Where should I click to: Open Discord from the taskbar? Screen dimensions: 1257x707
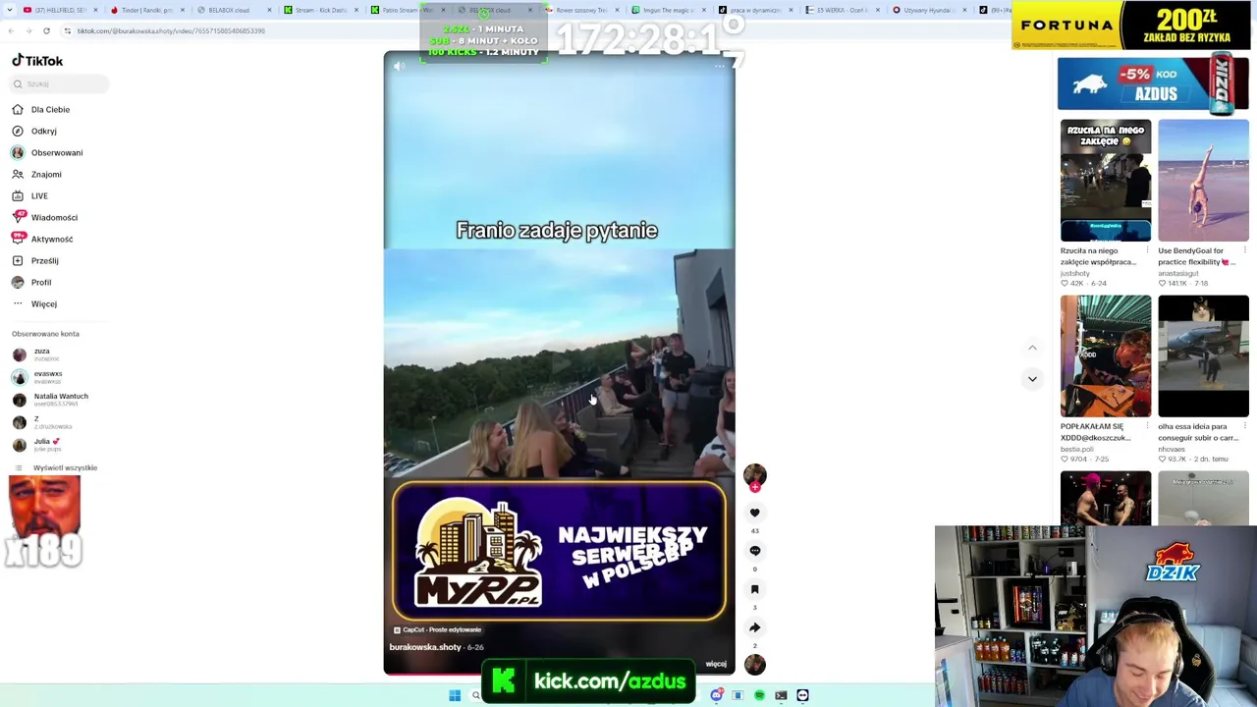tap(717, 696)
